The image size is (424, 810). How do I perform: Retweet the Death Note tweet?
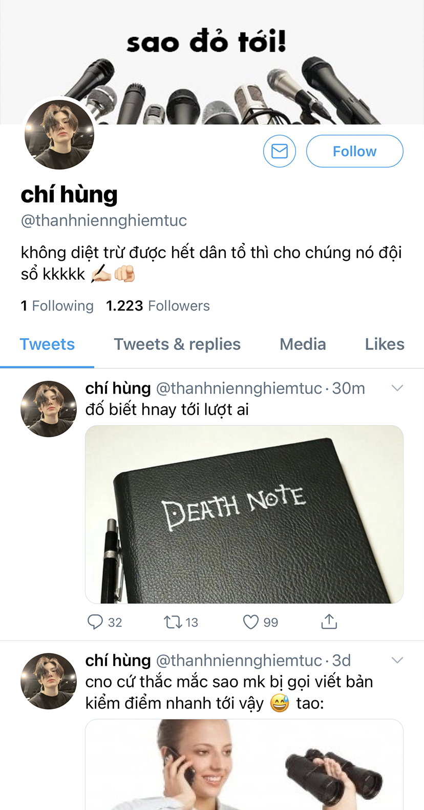[173, 622]
